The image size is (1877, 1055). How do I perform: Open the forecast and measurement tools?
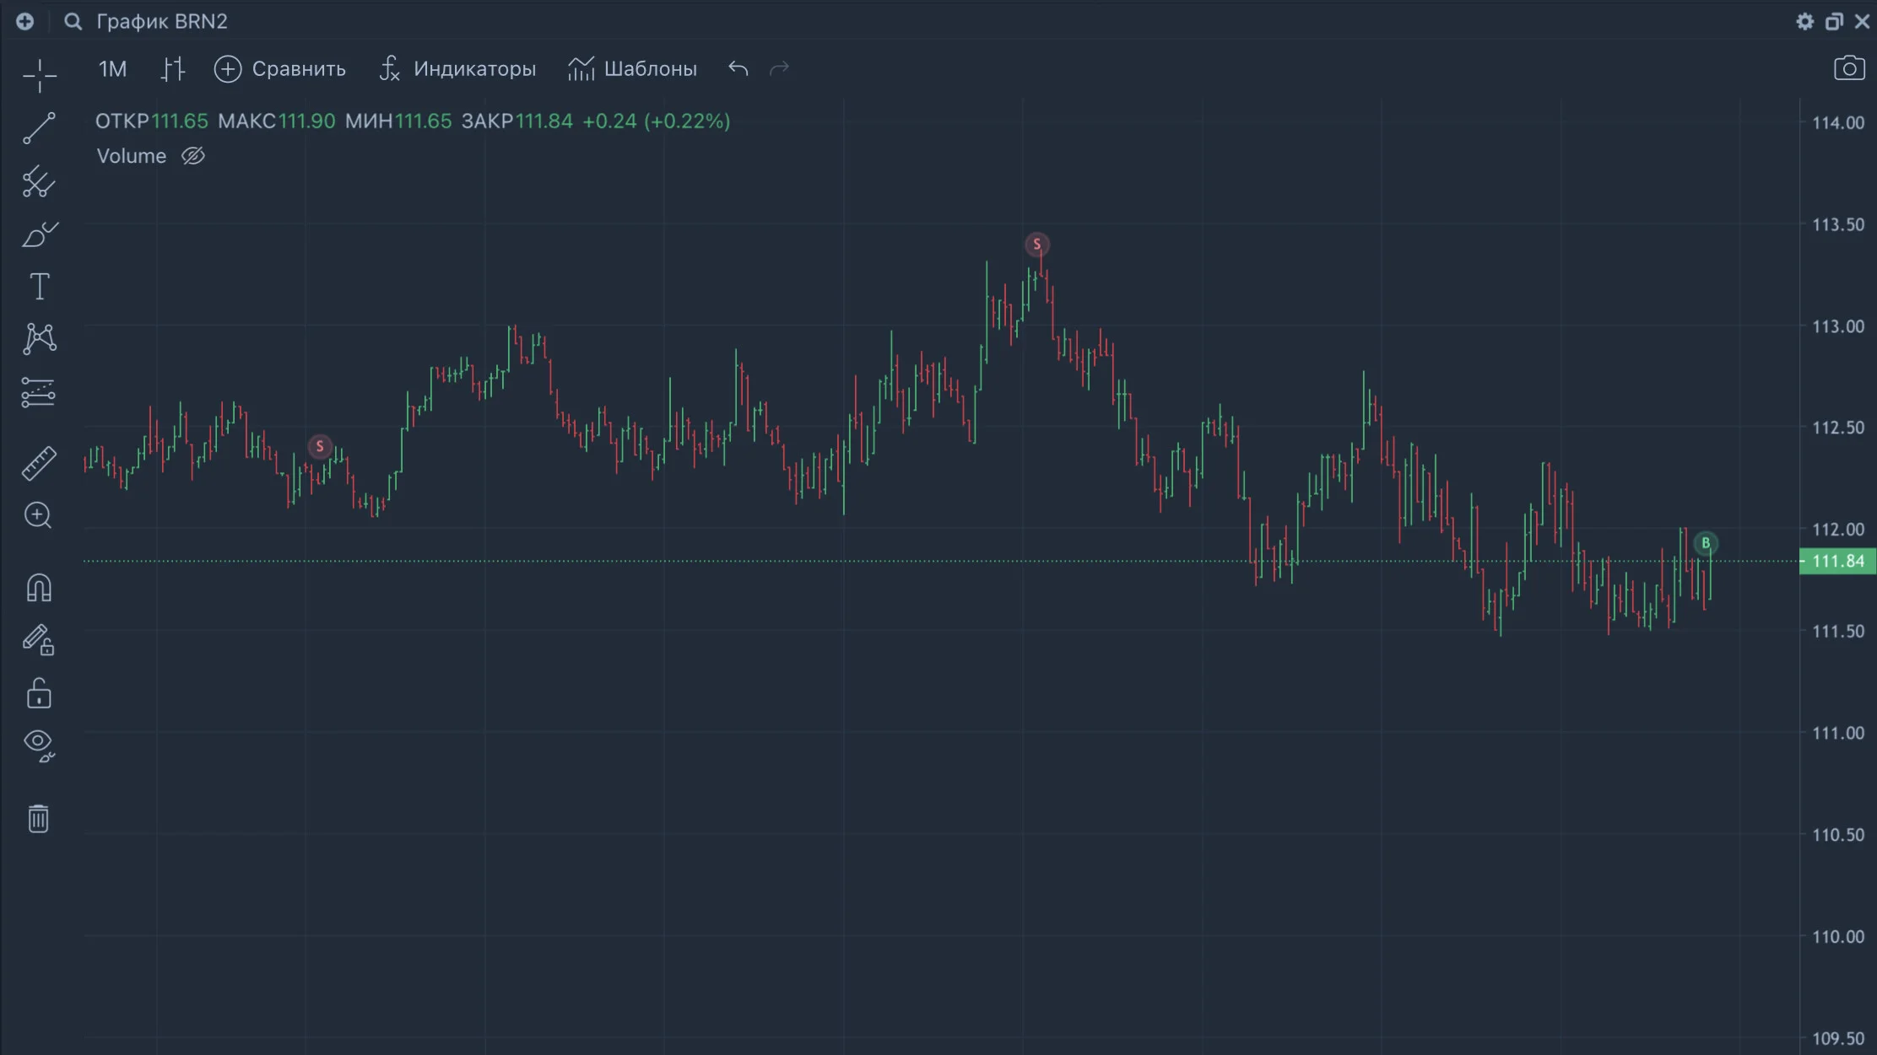tap(39, 393)
